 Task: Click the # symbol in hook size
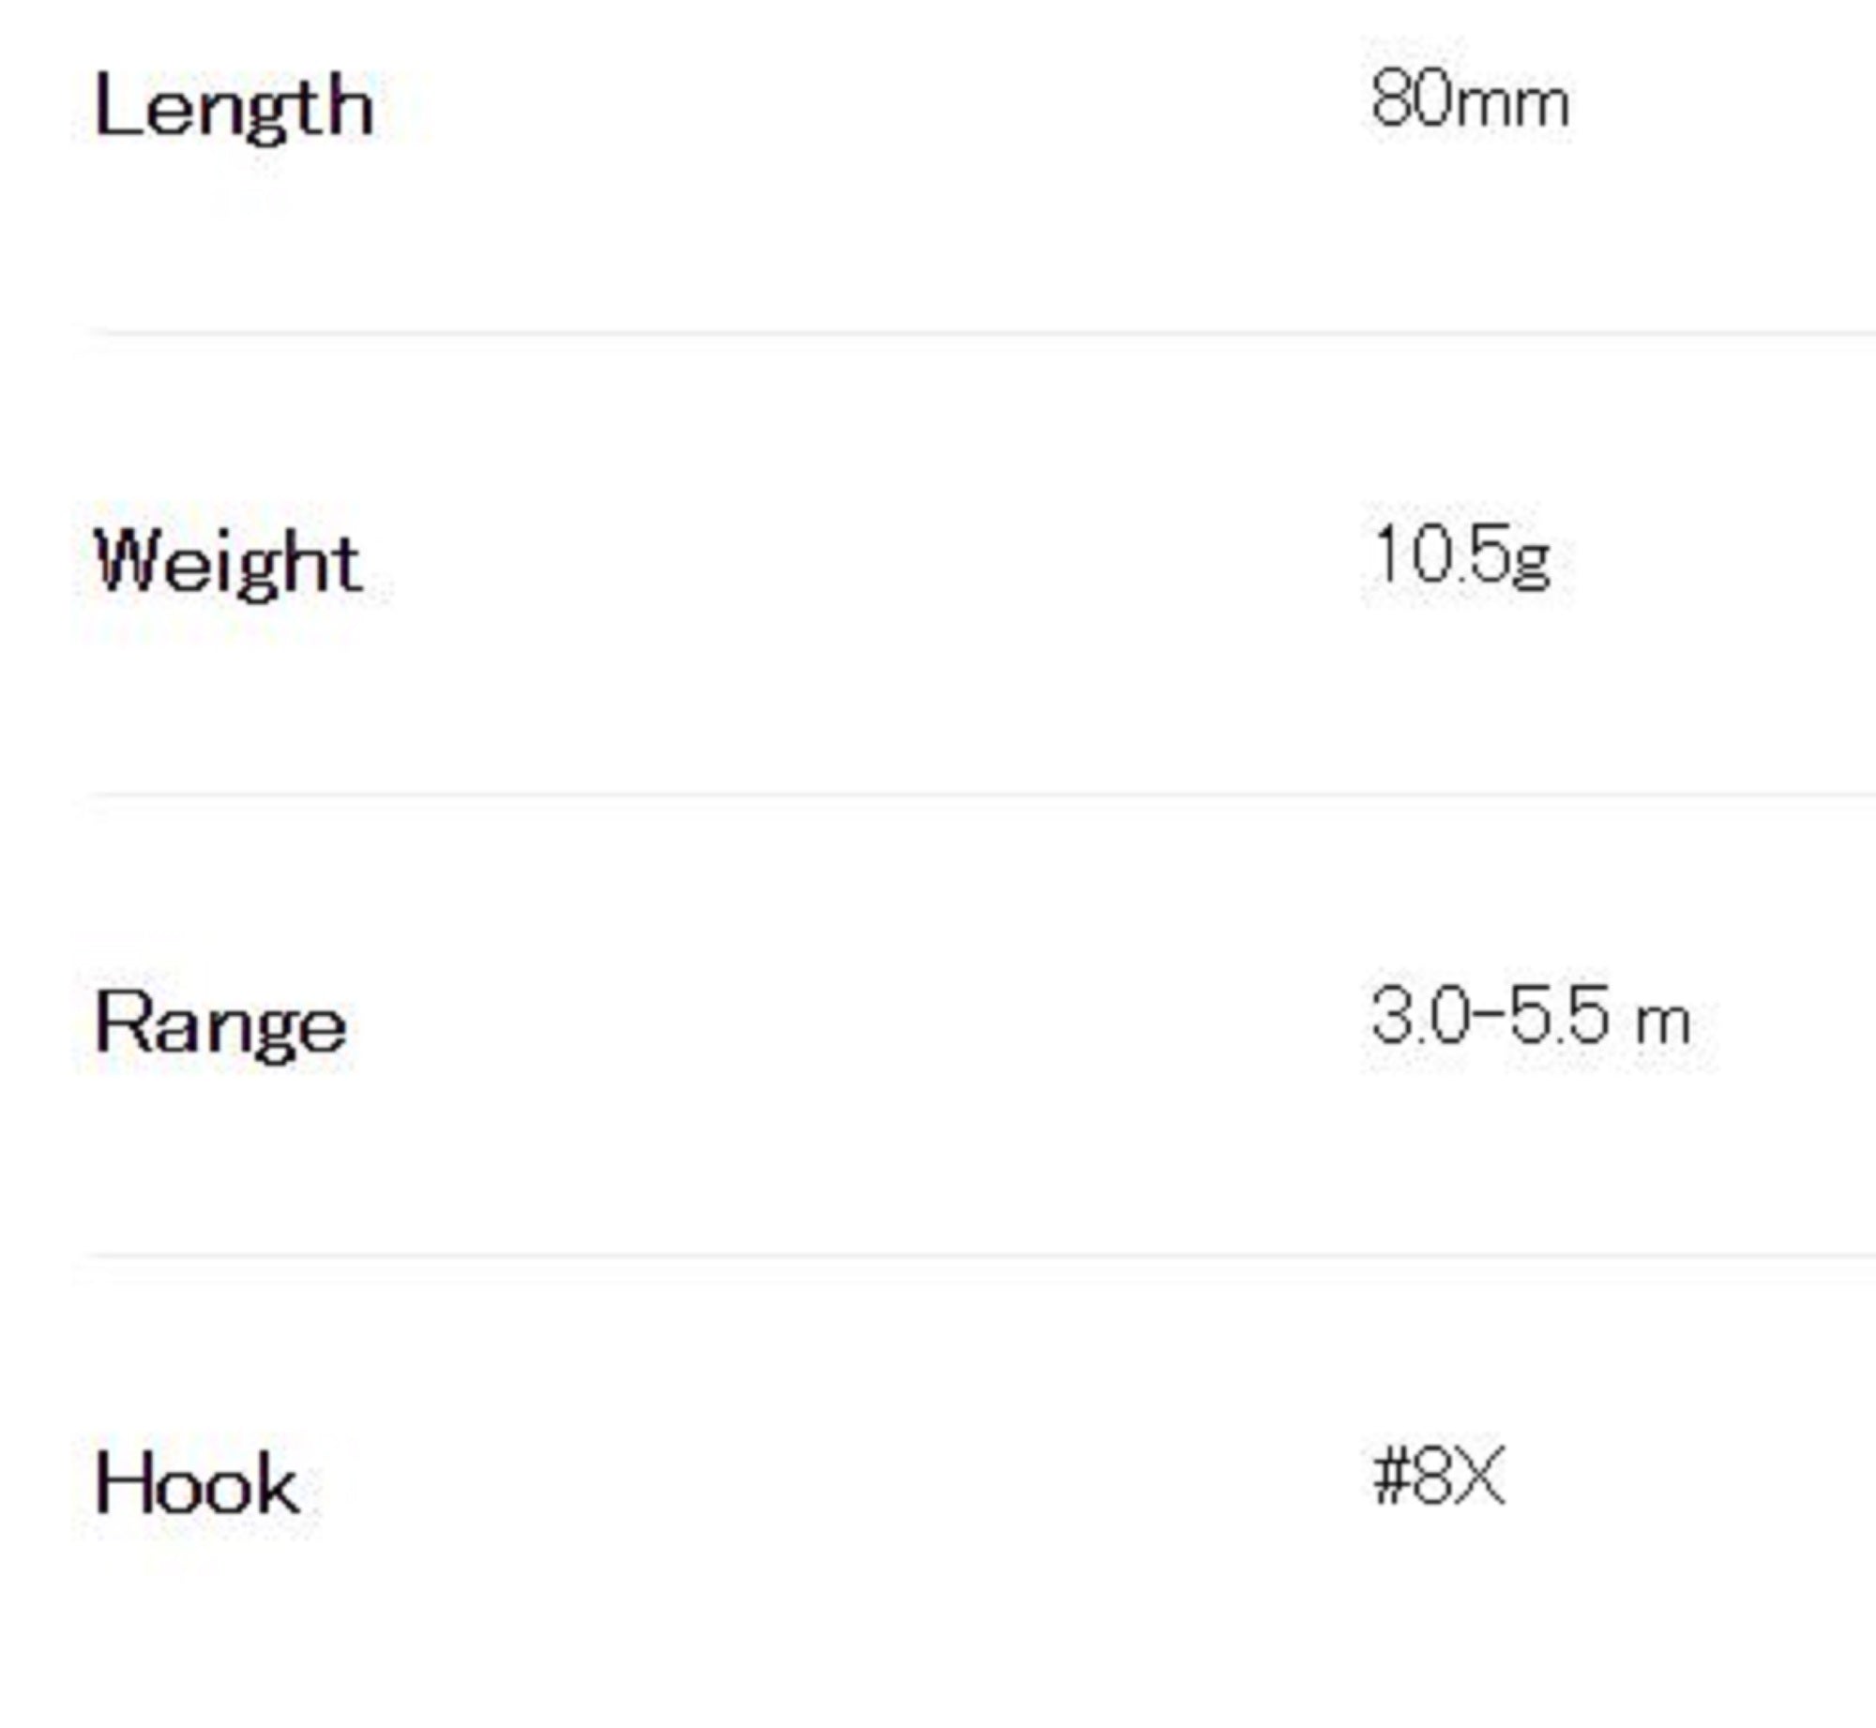click(1390, 1478)
